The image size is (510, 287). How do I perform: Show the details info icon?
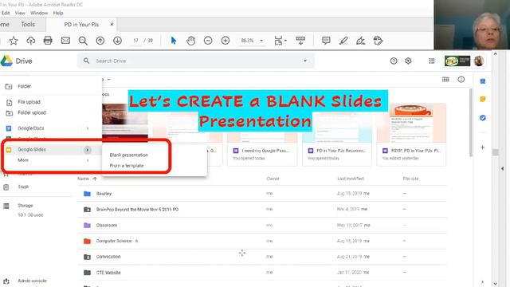tap(461, 80)
